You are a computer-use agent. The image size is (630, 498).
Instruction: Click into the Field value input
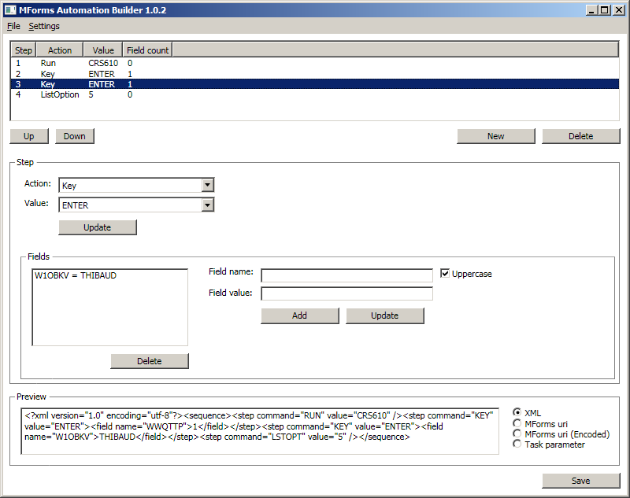point(346,293)
